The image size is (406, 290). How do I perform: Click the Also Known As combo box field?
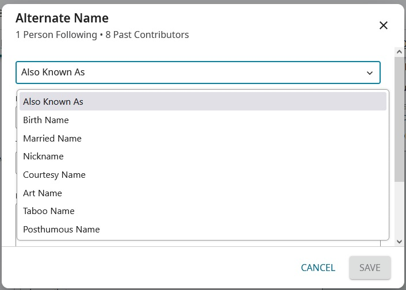point(190,72)
